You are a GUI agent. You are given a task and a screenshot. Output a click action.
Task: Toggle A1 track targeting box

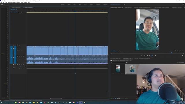pyautogui.click(x=15, y=60)
